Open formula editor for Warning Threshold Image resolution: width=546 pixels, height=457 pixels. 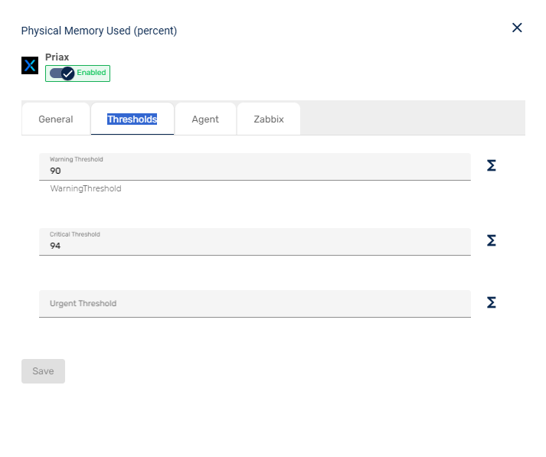click(492, 165)
